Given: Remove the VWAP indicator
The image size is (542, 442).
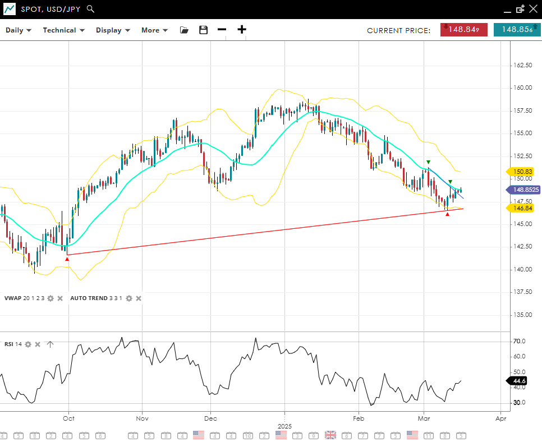Looking at the screenshot, I should pyautogui.click(x=60, y=298).
